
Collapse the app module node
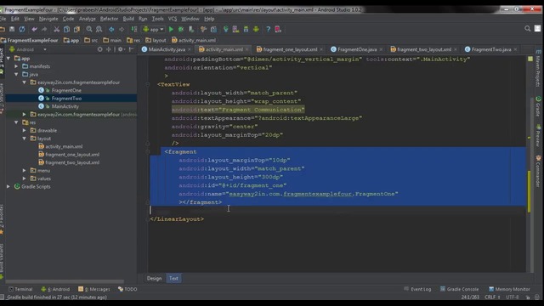[8, 59]
